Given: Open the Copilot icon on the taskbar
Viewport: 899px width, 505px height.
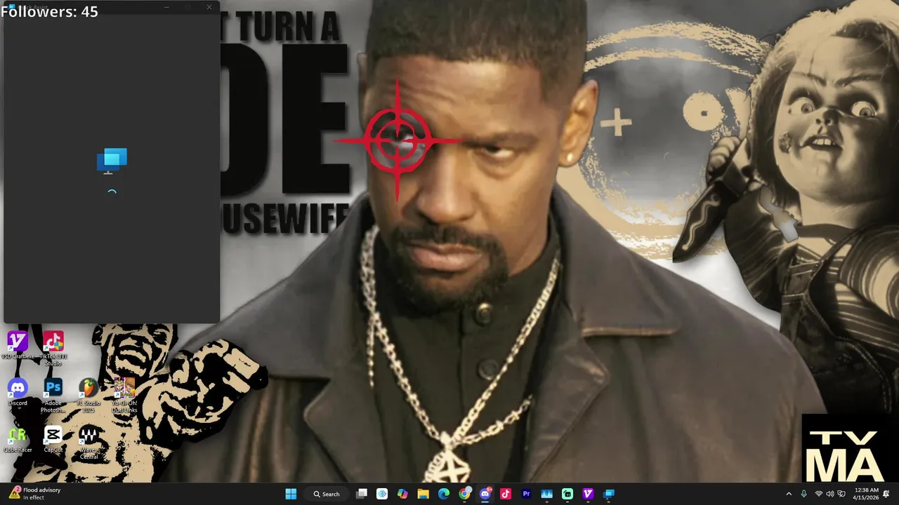Looking at the screenshot, I should pyautogui.click(x=402, y=494).
